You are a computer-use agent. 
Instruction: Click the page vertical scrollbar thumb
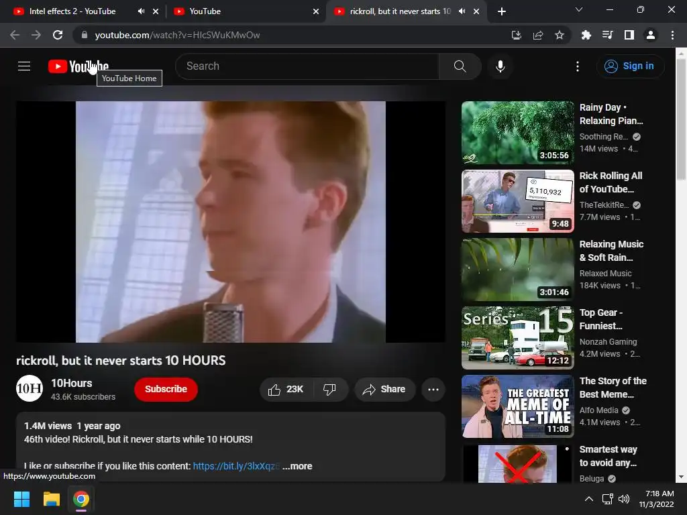[x=681, y=119]
